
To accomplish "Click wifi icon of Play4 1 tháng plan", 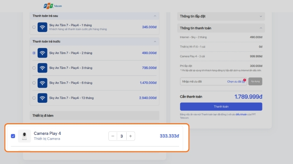I will click(x=42, y=27).
